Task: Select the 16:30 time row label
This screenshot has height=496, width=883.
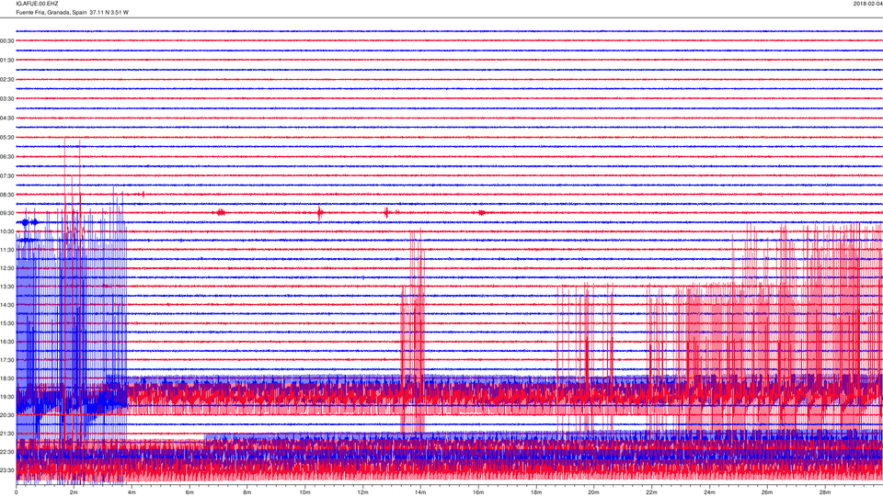Action: [7, 342]
